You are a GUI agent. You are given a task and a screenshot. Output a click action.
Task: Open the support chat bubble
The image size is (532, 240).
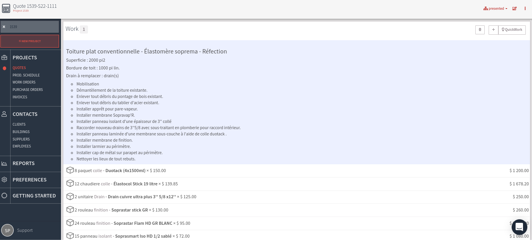point(519,227)
